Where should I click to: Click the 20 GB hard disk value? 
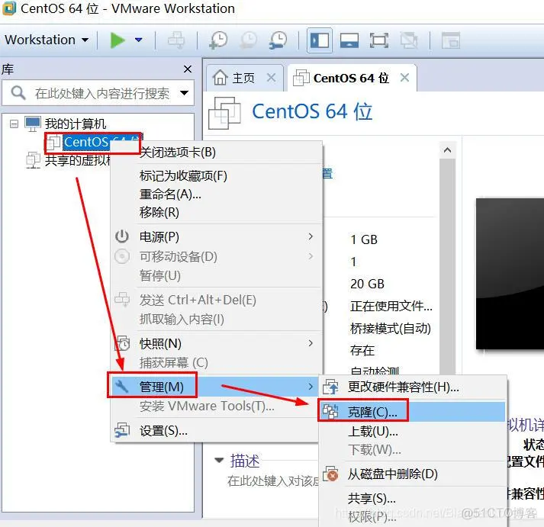click(x=368, y=284)
